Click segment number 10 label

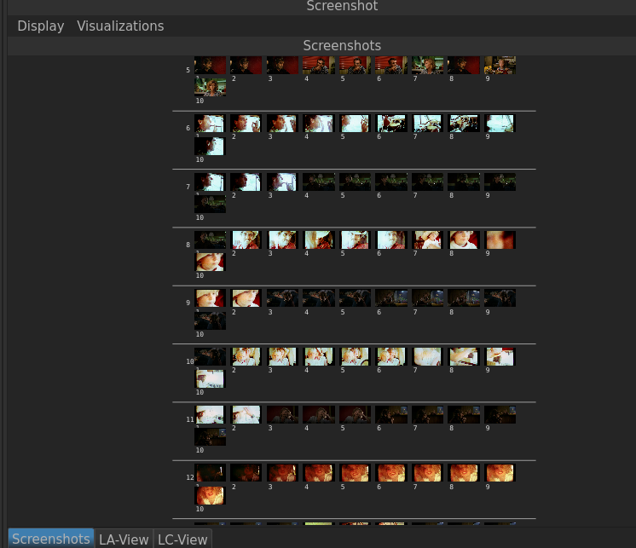click(190, 361)
